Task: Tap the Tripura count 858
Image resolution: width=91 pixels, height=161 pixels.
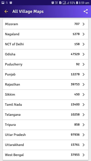Action: [x=77, y=125]
